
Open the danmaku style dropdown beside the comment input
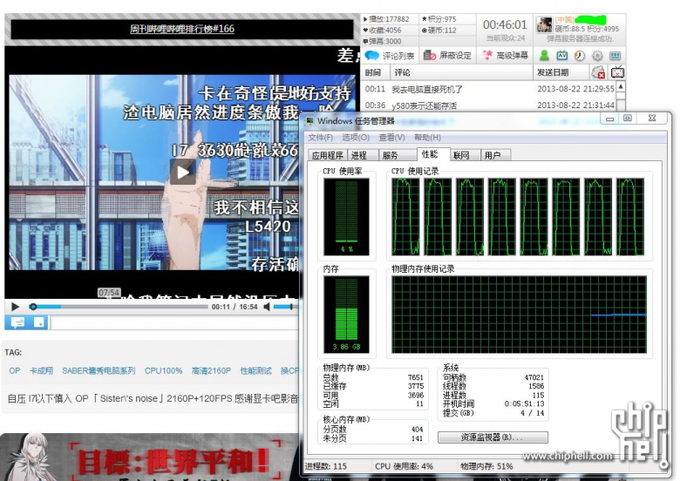(x=38, y=322)
